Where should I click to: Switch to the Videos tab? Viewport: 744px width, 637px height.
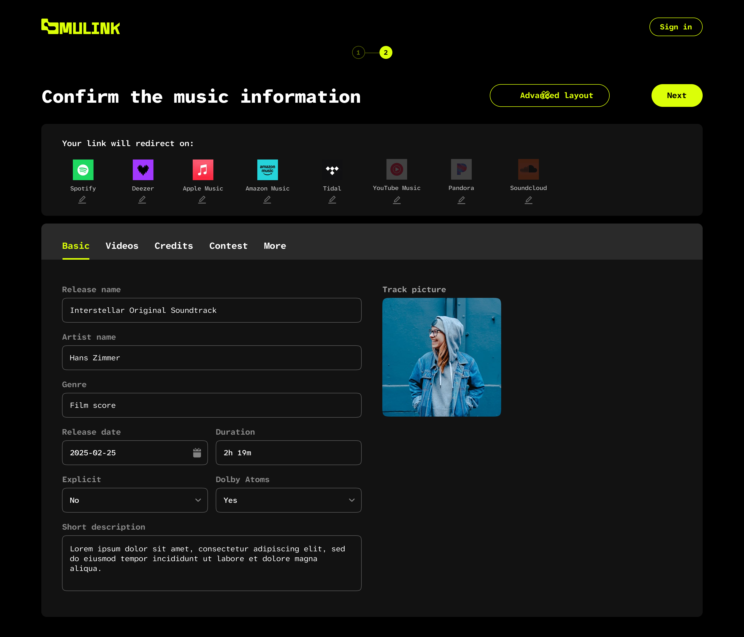click(122, 246)
